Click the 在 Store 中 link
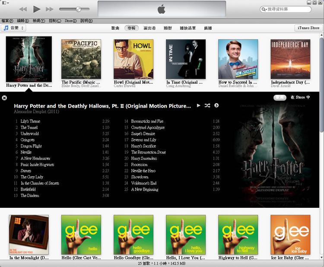The image size is (324, 267). tap(300, 97)
